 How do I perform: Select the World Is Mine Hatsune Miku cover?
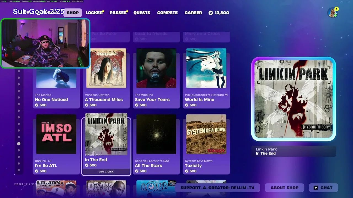[206, 68]
